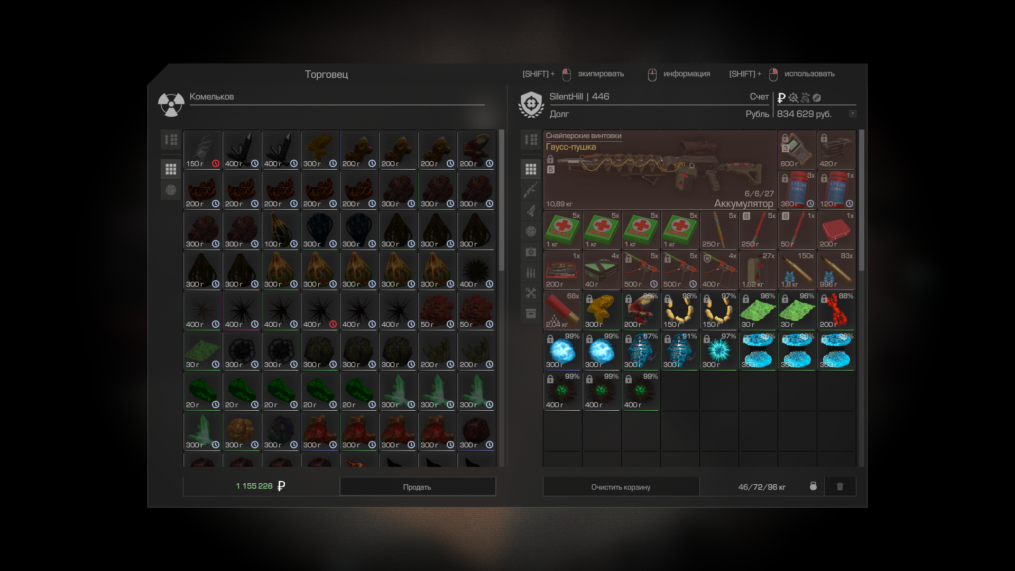Click the trader inventory sort icon
The width and height of the screenshot is (1015, 571).
coord(171,140)
